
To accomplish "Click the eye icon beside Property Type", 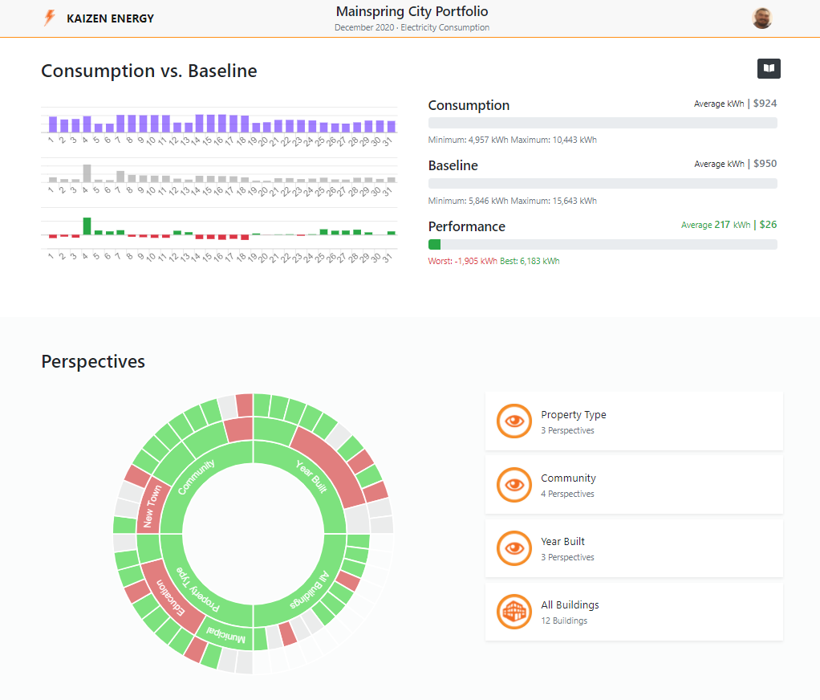I will (514, 421).
